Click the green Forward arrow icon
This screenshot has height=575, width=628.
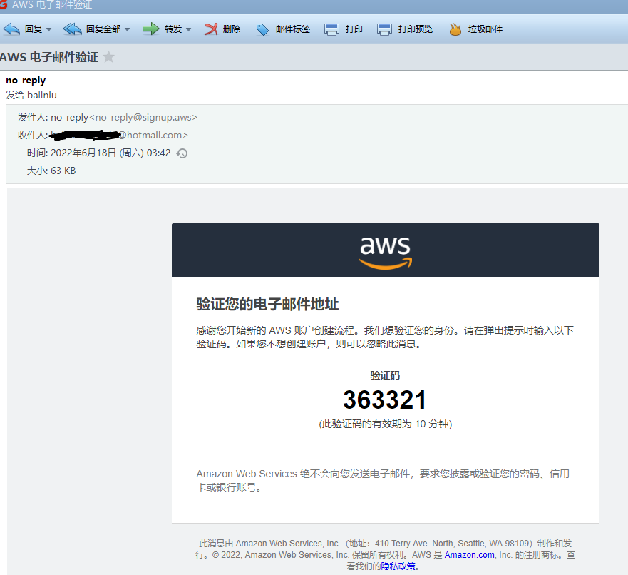(150, 29)
